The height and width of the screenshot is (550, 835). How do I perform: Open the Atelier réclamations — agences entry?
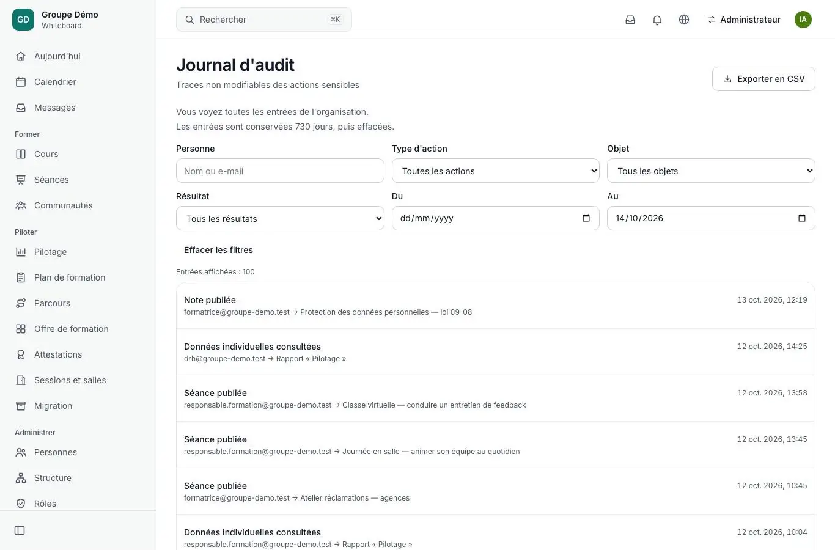pos(496,491)
